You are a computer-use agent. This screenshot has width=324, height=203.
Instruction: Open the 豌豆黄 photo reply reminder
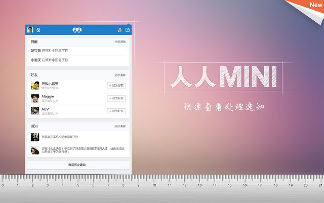[x=78, y=51]
